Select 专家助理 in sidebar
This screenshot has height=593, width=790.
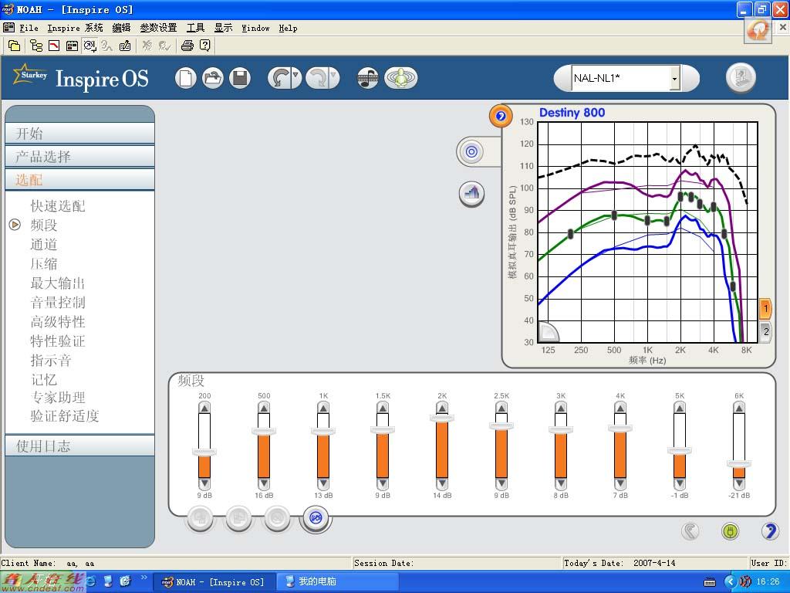(x=57, y=398)
